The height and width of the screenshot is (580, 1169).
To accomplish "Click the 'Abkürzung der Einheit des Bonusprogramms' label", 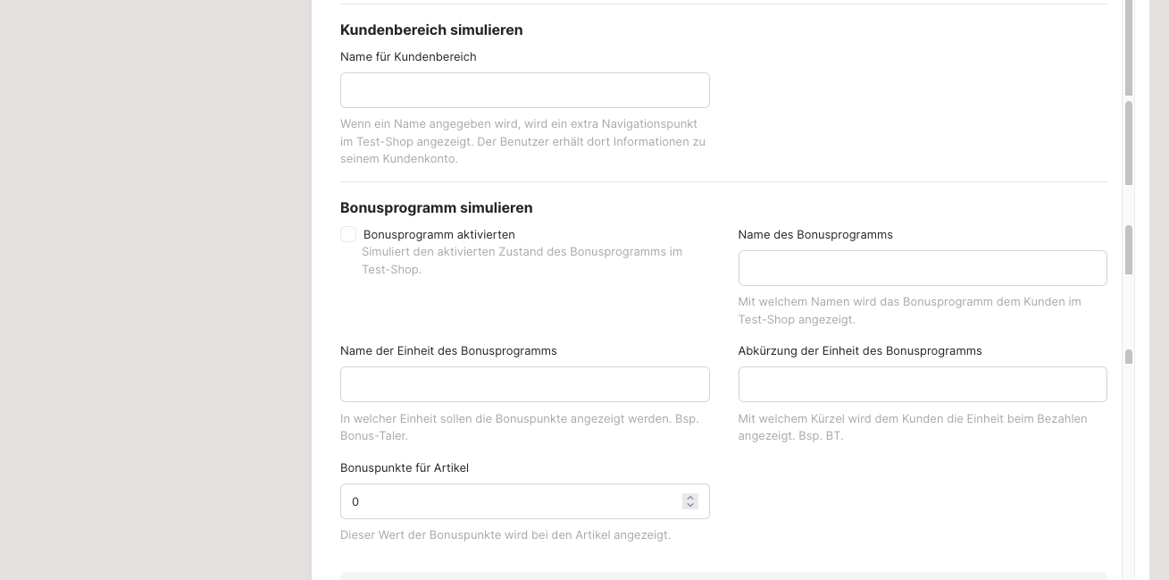I will coord(860,350).
